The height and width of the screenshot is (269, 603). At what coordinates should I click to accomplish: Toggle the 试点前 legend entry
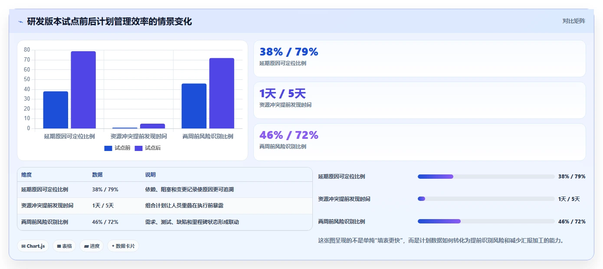coord(117,148)
